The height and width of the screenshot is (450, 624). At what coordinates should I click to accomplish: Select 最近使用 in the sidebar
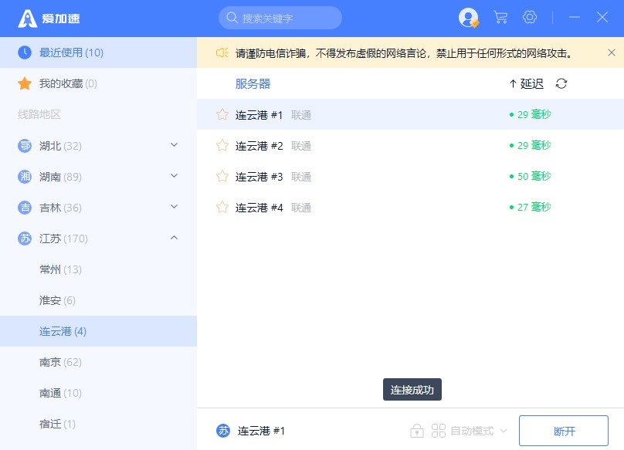[71, 52]
